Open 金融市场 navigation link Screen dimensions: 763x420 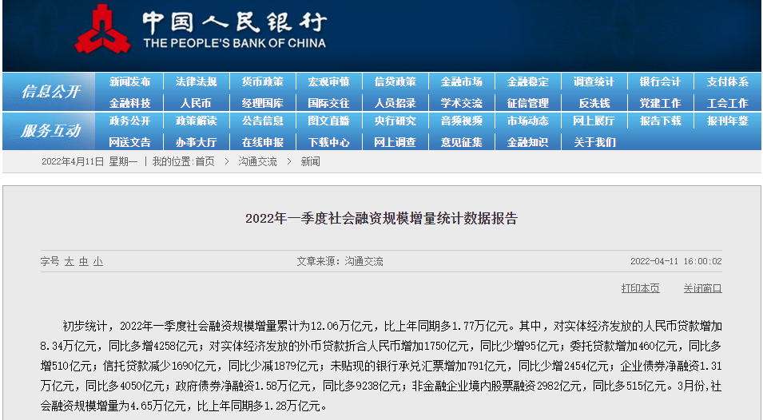[462, 81]
